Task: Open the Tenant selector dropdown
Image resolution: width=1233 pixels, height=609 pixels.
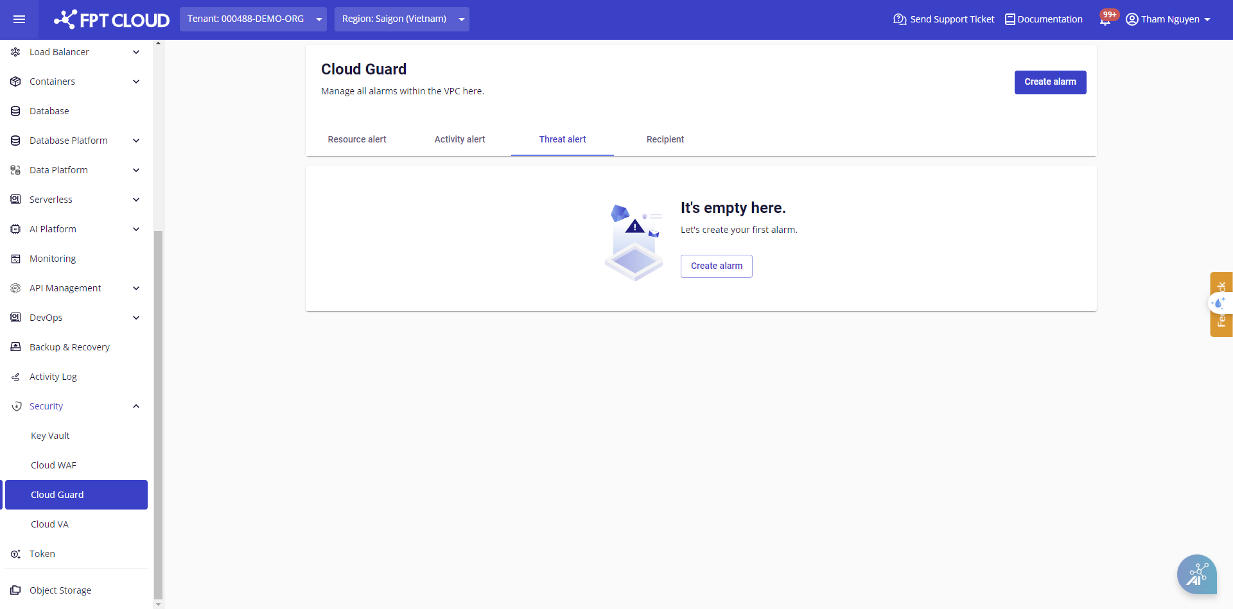Action: click(x=253, y=19)
